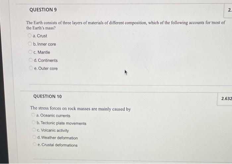Viewport: 232px width, 164px height.
Task: Choose the b. Inner core radio option
Action: tap(30, 44)
